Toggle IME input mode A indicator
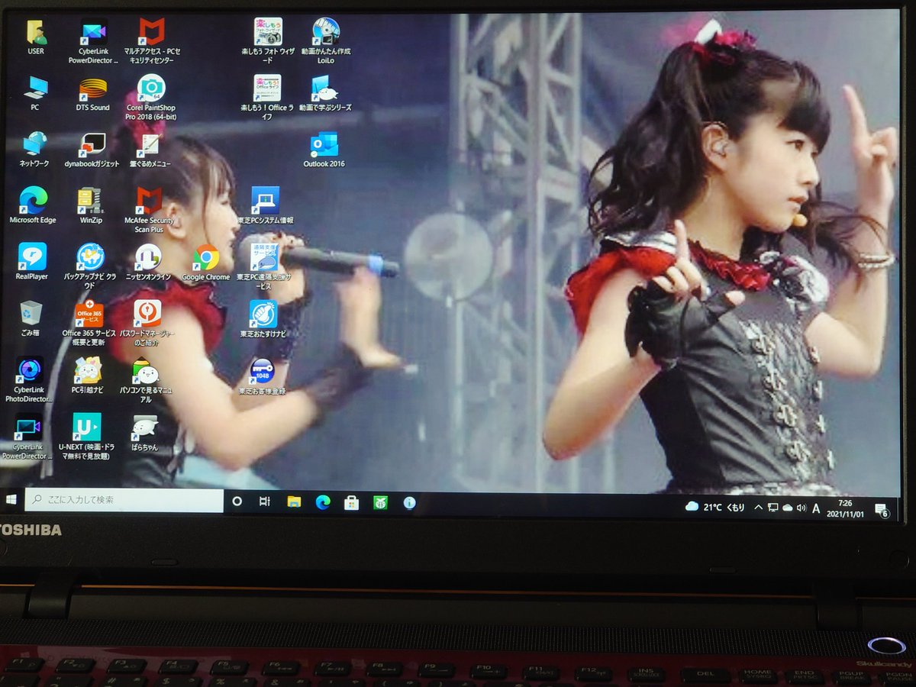Viewport: 916px width, 687px height. click(x=816, y=508)
